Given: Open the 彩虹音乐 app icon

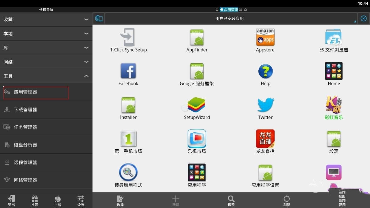Looking at the screenshot, I should 334,105.
